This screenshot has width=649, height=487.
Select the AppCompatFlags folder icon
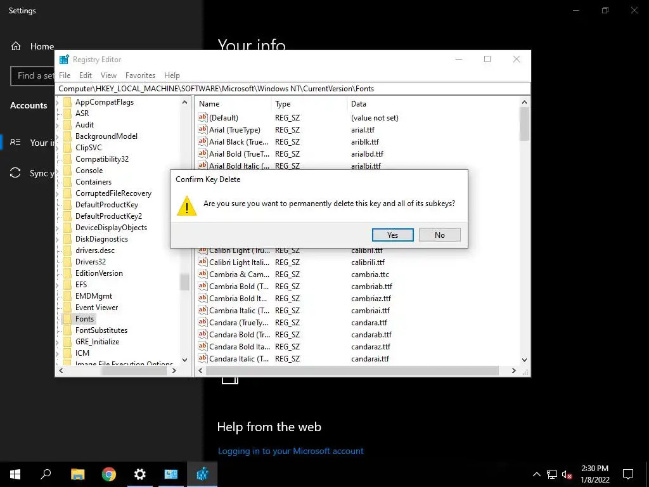pyautogui.click(x=67, y=102)
